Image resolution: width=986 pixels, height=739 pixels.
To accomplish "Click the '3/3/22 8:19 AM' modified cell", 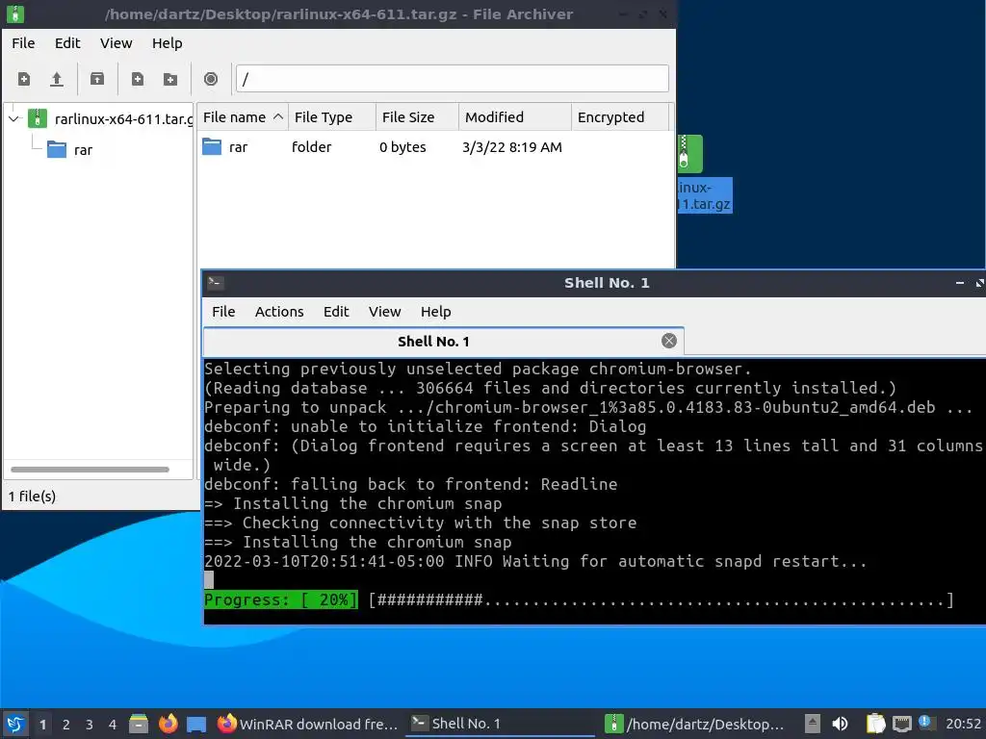I will pyautogui.click(x=512, y=147).
